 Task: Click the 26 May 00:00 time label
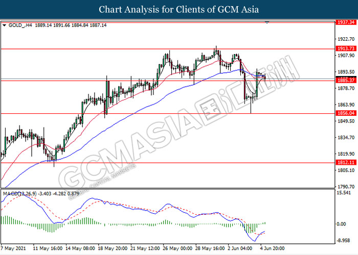(x=177, y=248)
